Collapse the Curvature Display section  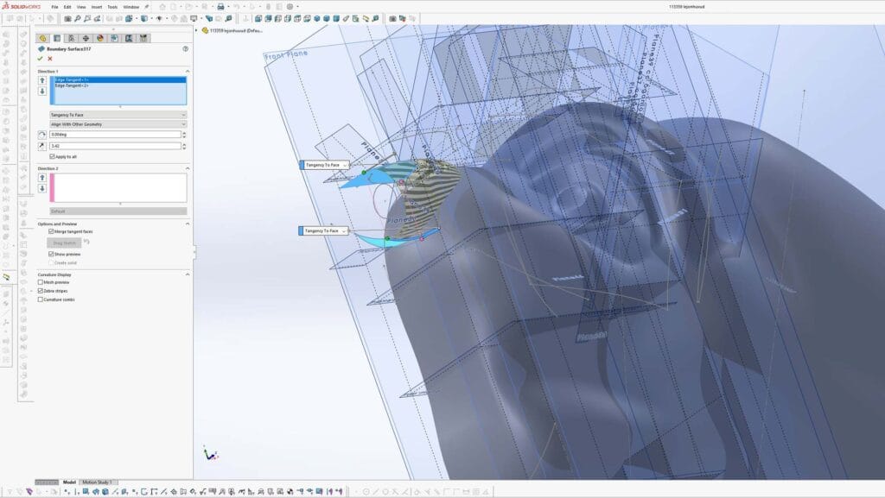(x=188, y=274)
